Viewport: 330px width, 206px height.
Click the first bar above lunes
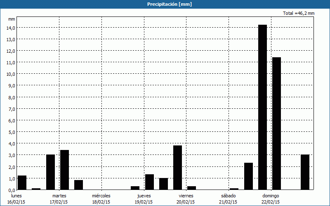22,183
